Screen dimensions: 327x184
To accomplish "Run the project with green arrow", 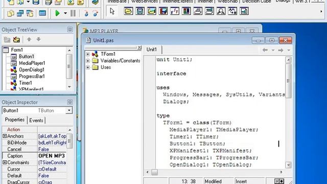I will click(x=57, y=13).
